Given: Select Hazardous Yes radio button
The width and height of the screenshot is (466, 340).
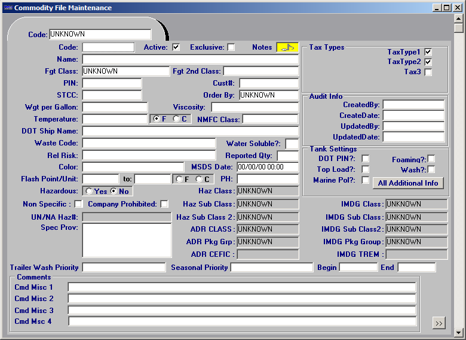Looking at the screenshot, I should [90, 192].
